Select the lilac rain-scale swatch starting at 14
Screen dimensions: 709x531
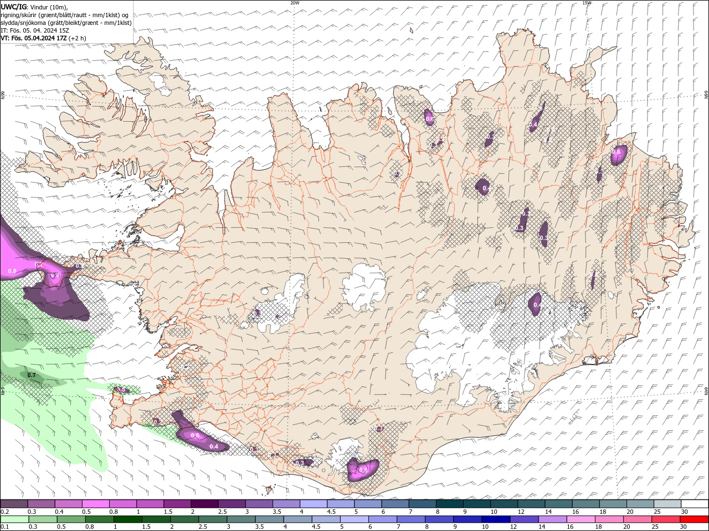[x=553, y=519]
